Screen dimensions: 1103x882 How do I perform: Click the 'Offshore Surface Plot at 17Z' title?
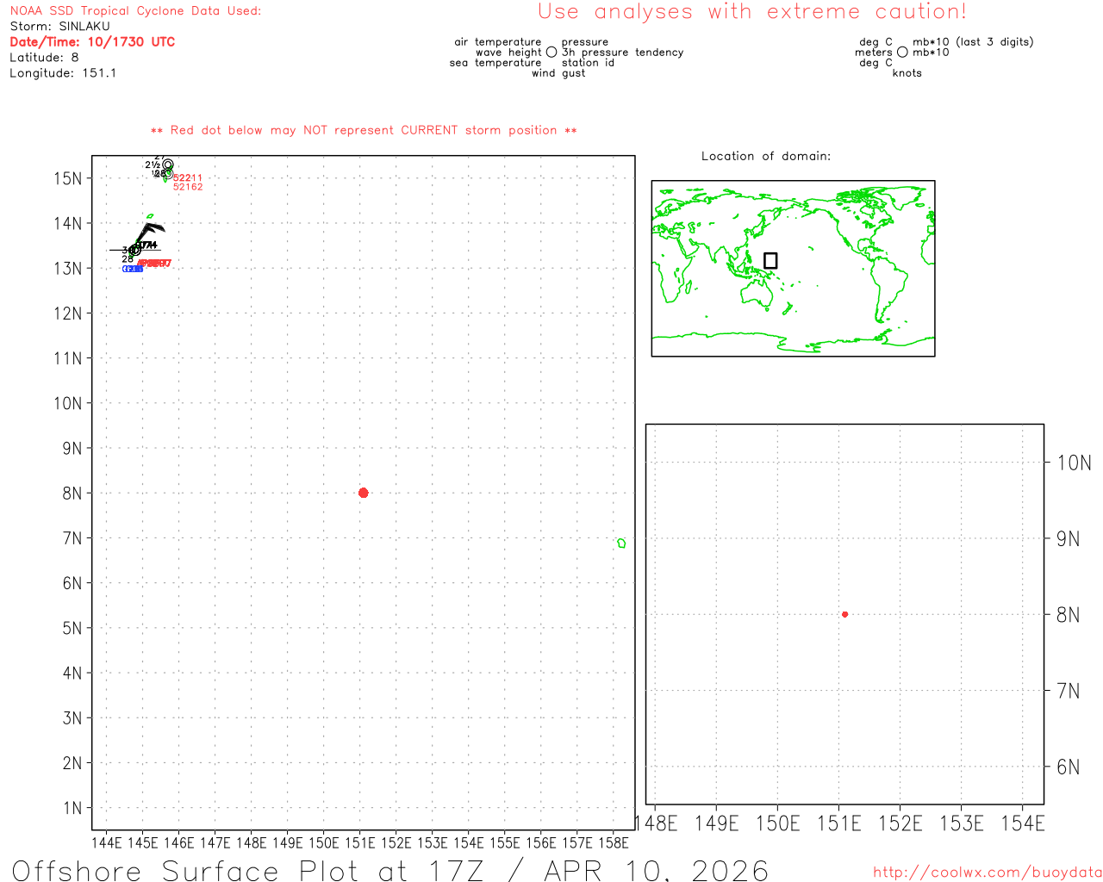[x=248, y=870]
